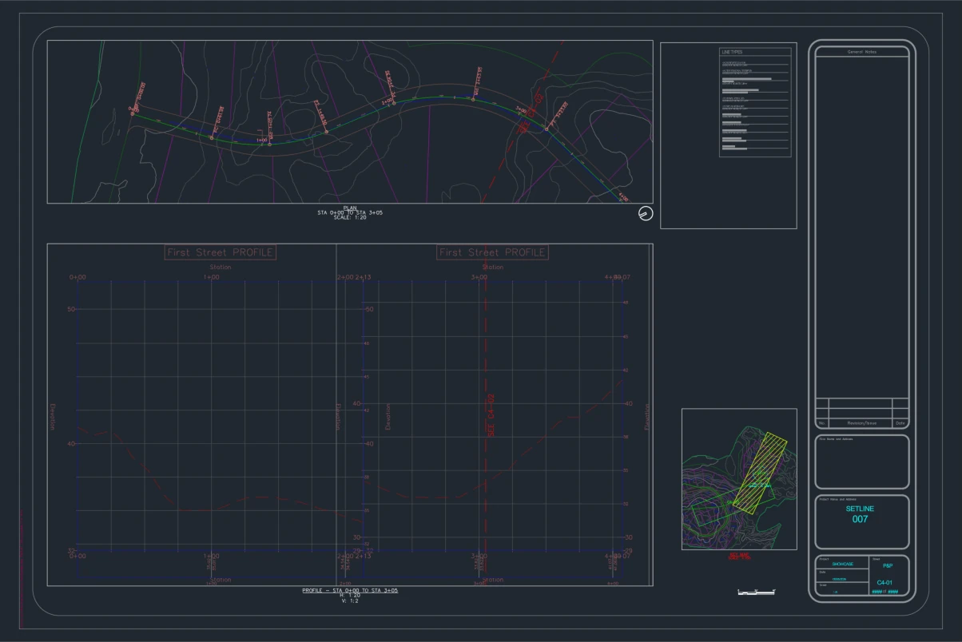Image resolution: width=962 pixels, height=642 pixels.
Task: Select the LINE TYPES legend heading
Action: pos(732,52)
